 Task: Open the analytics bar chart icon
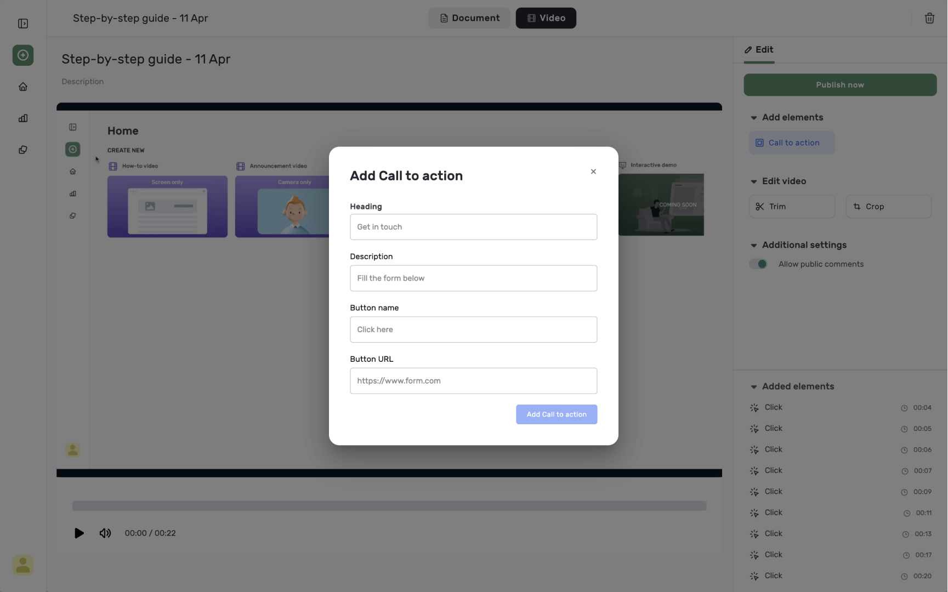tap(23, 118)
